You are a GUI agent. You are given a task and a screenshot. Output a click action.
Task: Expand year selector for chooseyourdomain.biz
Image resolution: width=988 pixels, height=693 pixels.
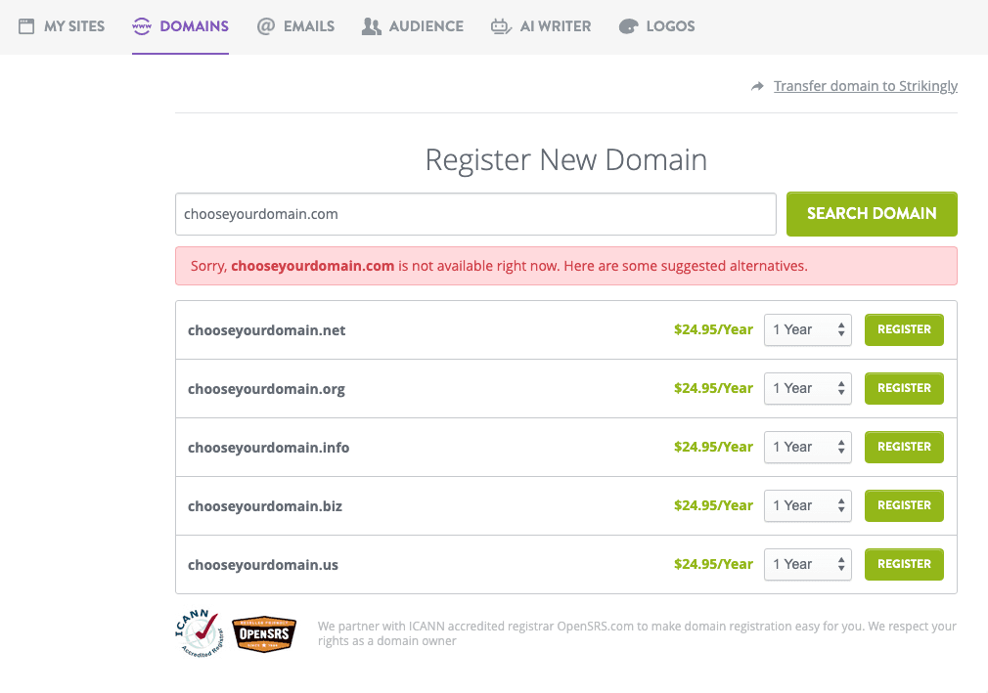tap(808, 505)
